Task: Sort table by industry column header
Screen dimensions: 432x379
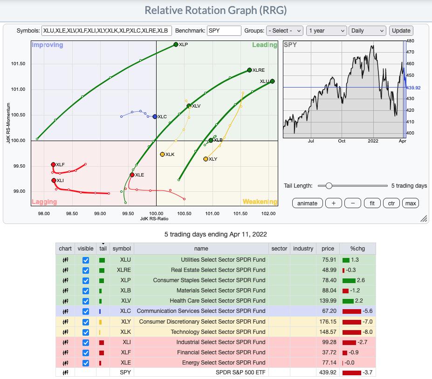Action: tap(303, 249)
